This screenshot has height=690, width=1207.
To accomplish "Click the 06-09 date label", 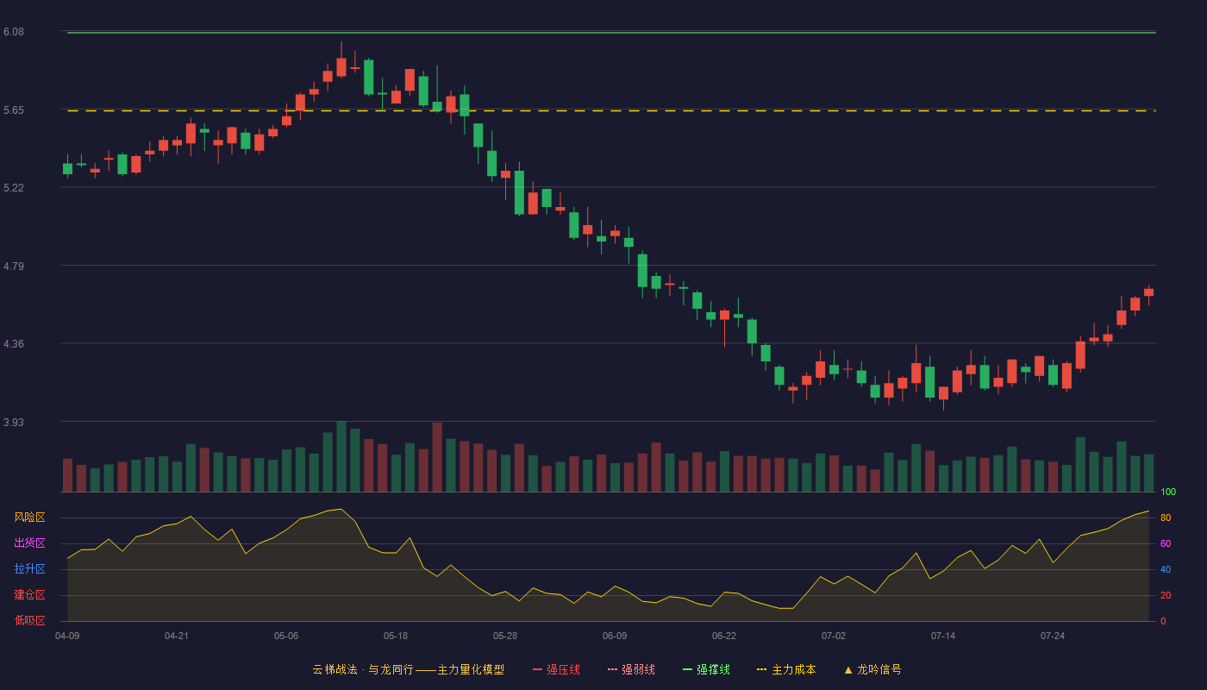I will 615,636.
